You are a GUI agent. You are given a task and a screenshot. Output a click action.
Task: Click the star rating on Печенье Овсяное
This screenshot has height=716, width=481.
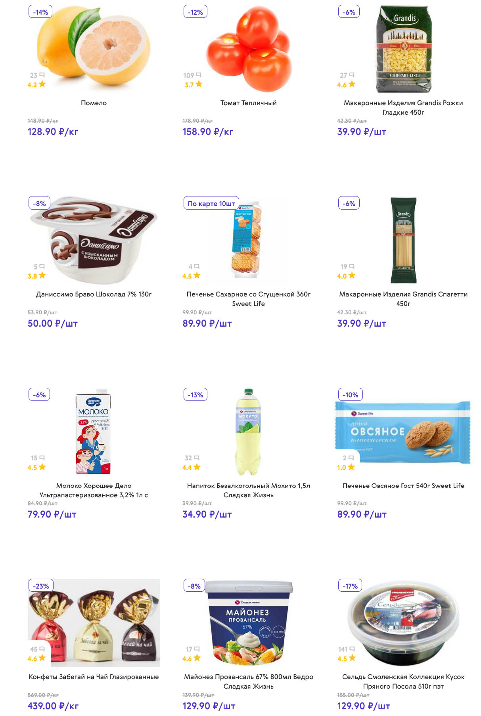pyautogui.click(x=351, y=467)
